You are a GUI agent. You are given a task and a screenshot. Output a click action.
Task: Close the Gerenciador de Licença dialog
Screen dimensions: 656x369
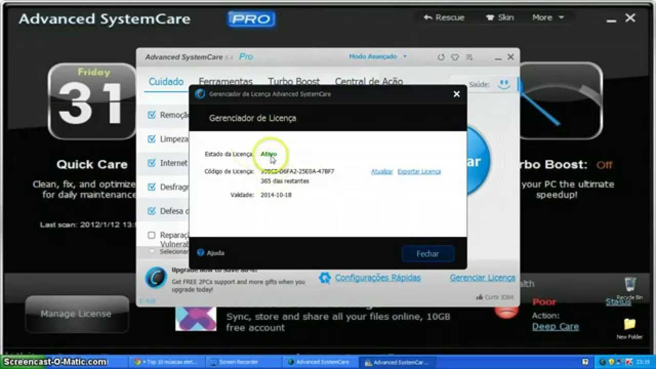point(457,94)
